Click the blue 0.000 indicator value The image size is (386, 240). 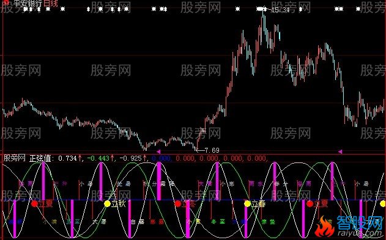point(161,158)
